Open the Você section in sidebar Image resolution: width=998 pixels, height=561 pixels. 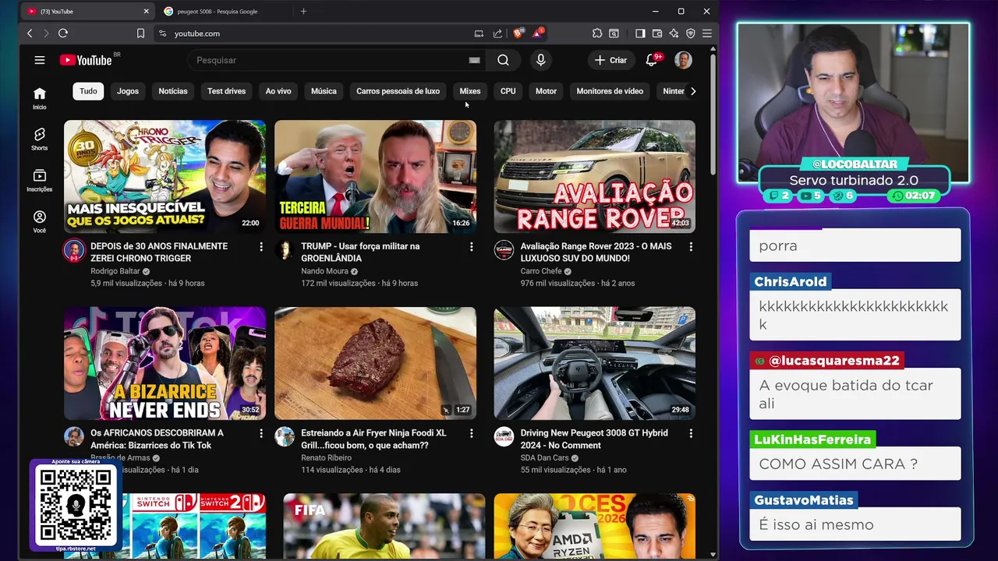[x=40, y=221]
